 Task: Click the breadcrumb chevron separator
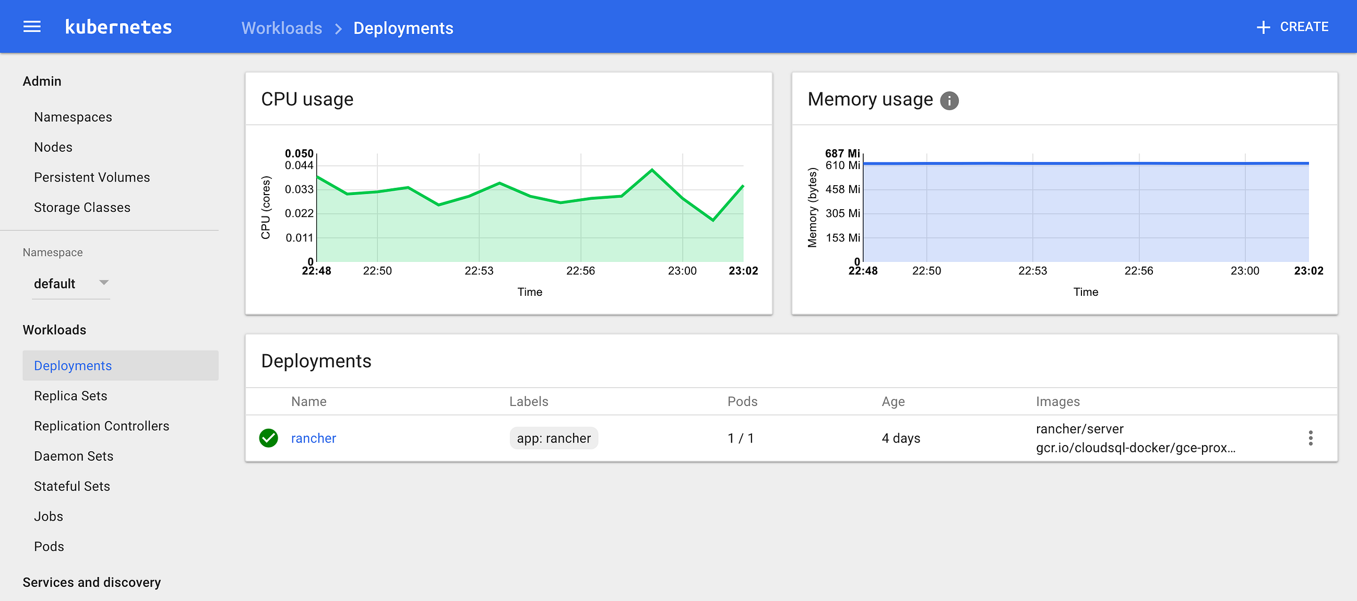pos(338,29)
